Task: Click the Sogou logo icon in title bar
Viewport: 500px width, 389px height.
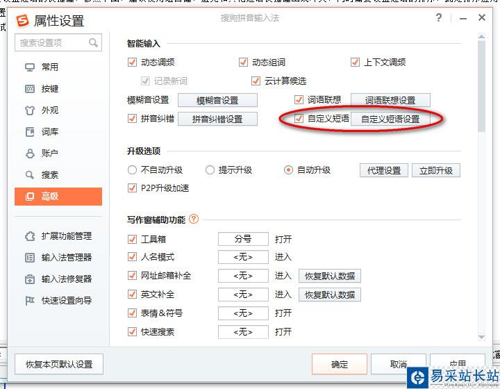Action: (x=23, y=20)
